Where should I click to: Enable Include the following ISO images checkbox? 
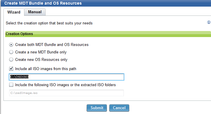click(11, 85)
